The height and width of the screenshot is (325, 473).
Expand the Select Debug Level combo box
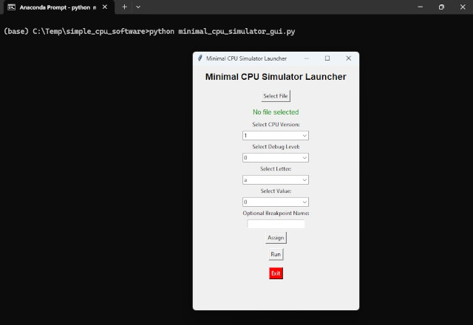[x=276, y=157]
